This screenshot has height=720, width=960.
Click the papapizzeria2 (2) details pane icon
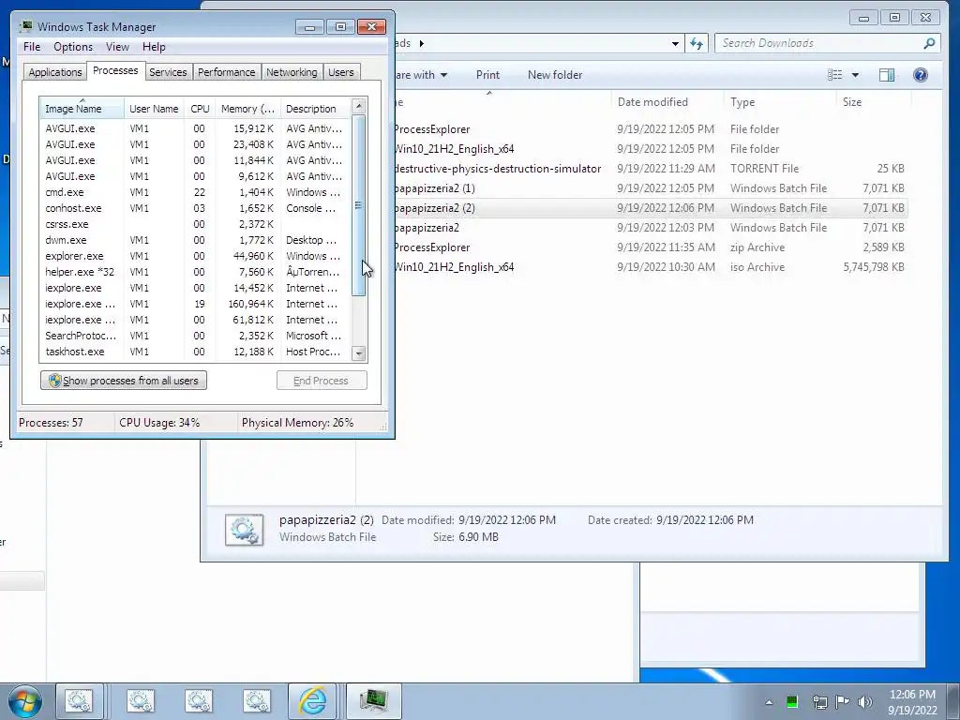(x=245, y=530)
